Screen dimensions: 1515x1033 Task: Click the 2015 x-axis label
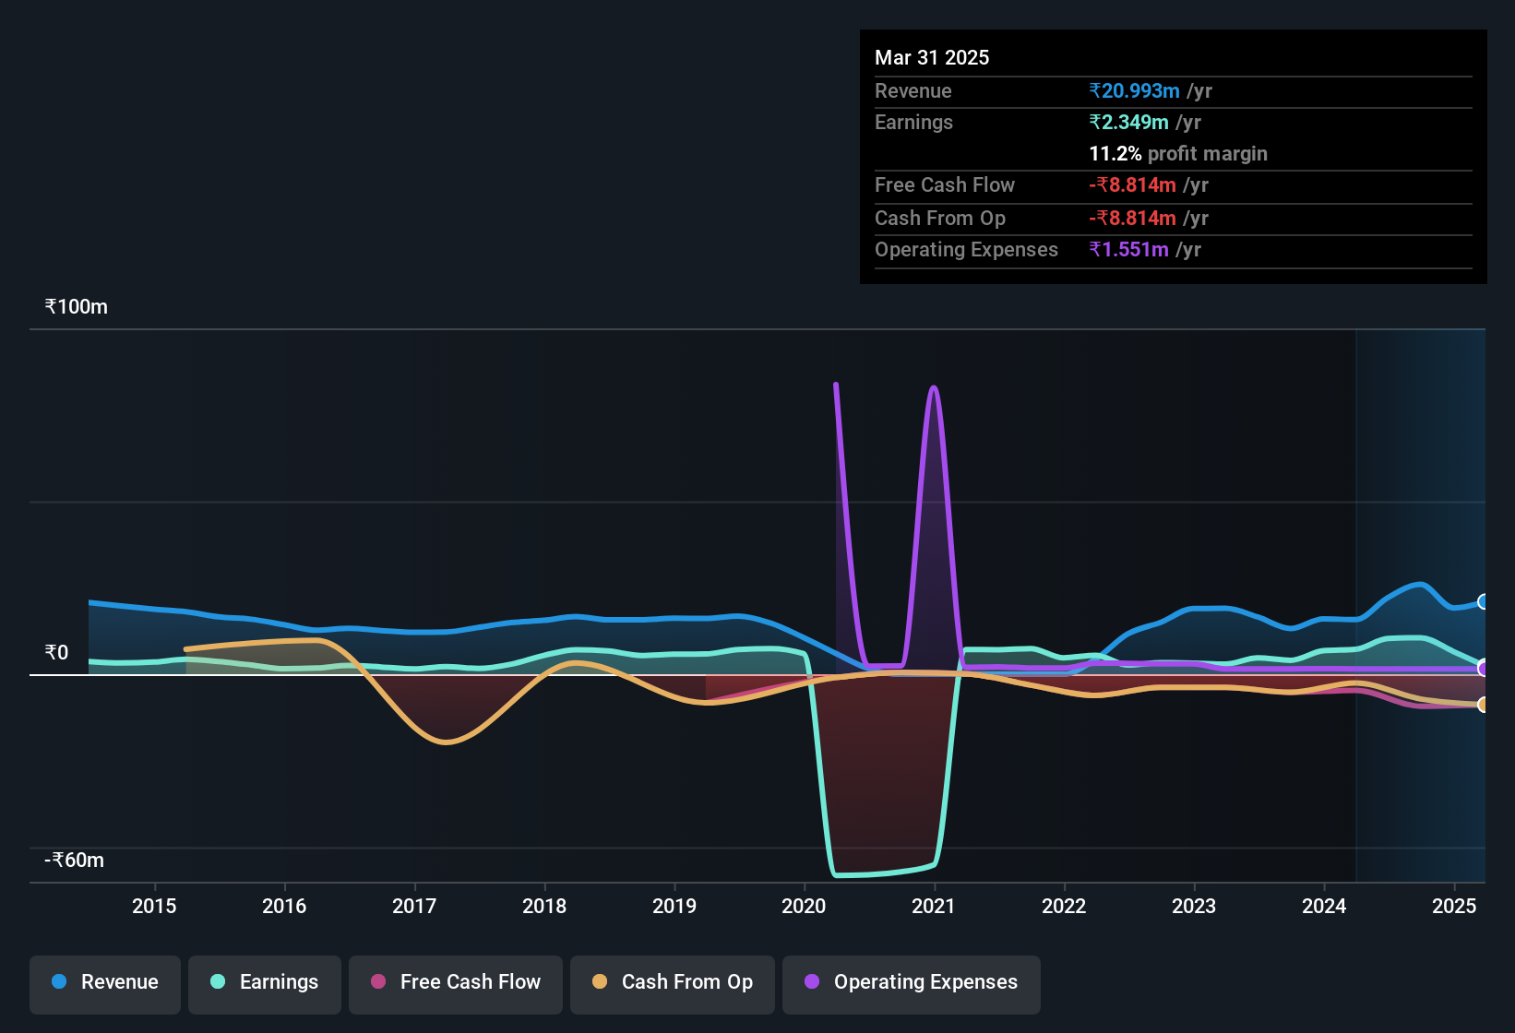tap(154, 907)
